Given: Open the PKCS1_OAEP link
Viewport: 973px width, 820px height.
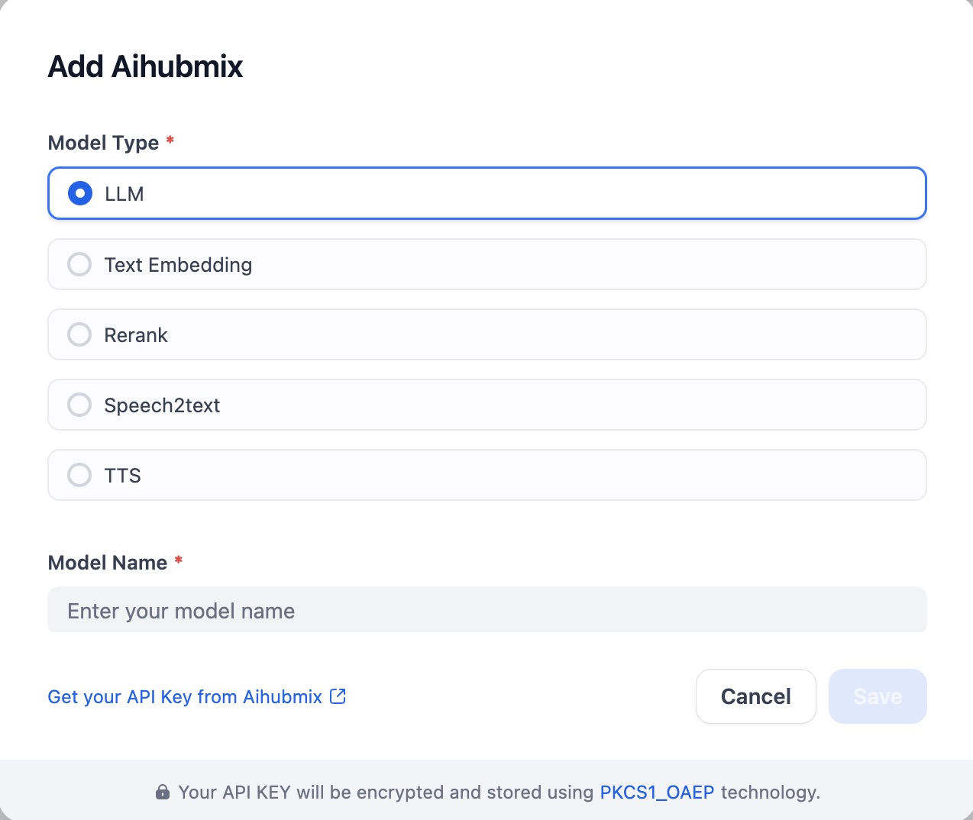Looking at the screenshot, I should (657, 793).
